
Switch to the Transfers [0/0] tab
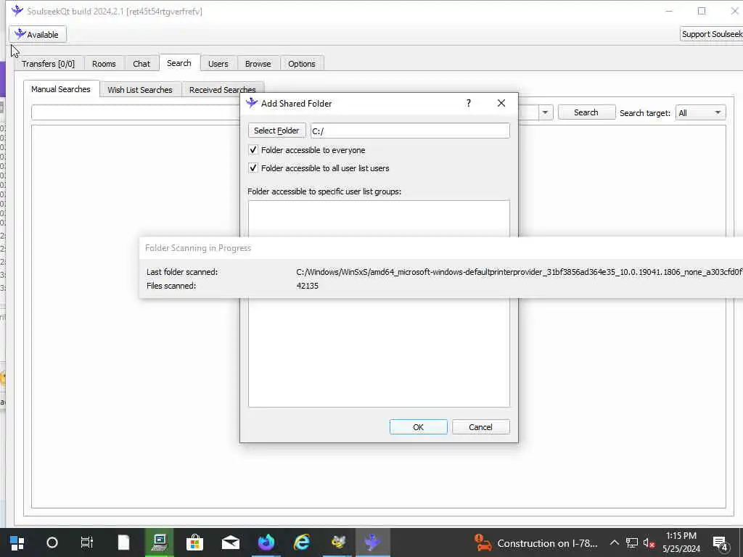click(49, 64)
